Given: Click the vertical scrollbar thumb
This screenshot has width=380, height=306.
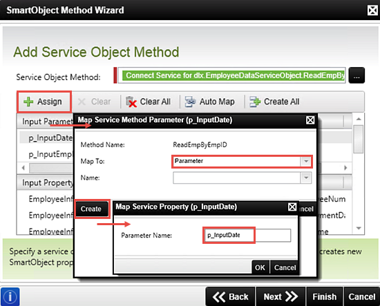Looking at the screenshot, I should (359, 139).
